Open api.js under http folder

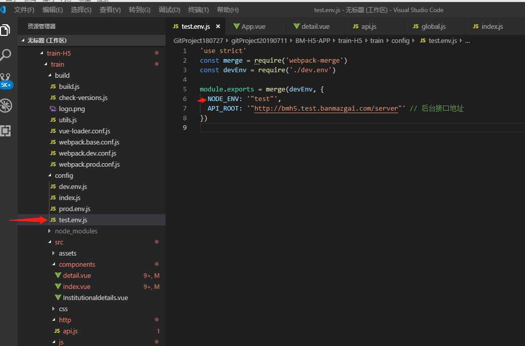(x=91, y=331)
